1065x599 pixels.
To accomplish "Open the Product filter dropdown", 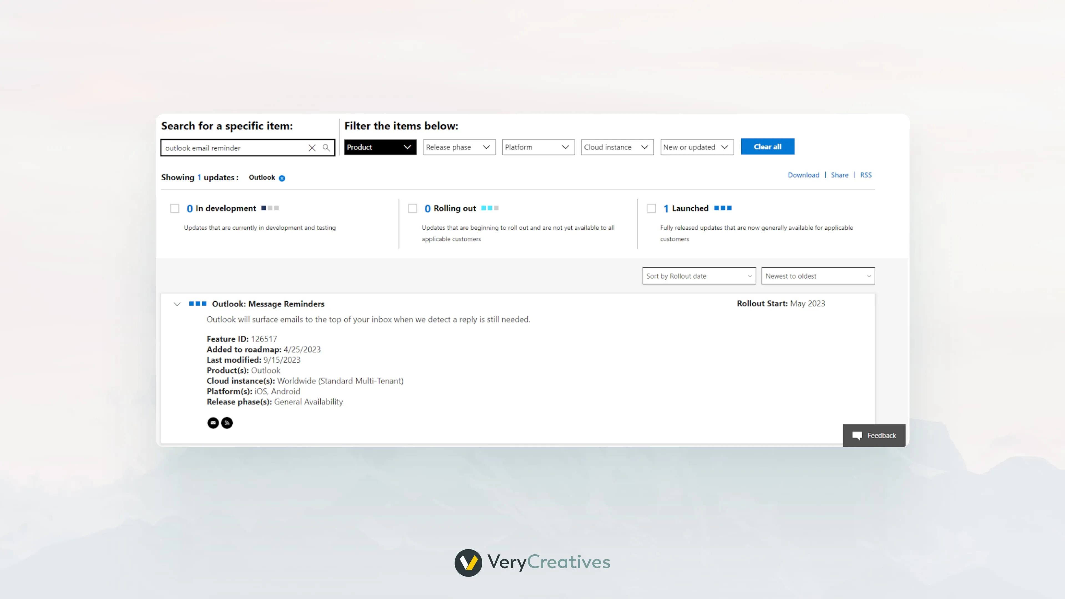I will click(379, 147).
